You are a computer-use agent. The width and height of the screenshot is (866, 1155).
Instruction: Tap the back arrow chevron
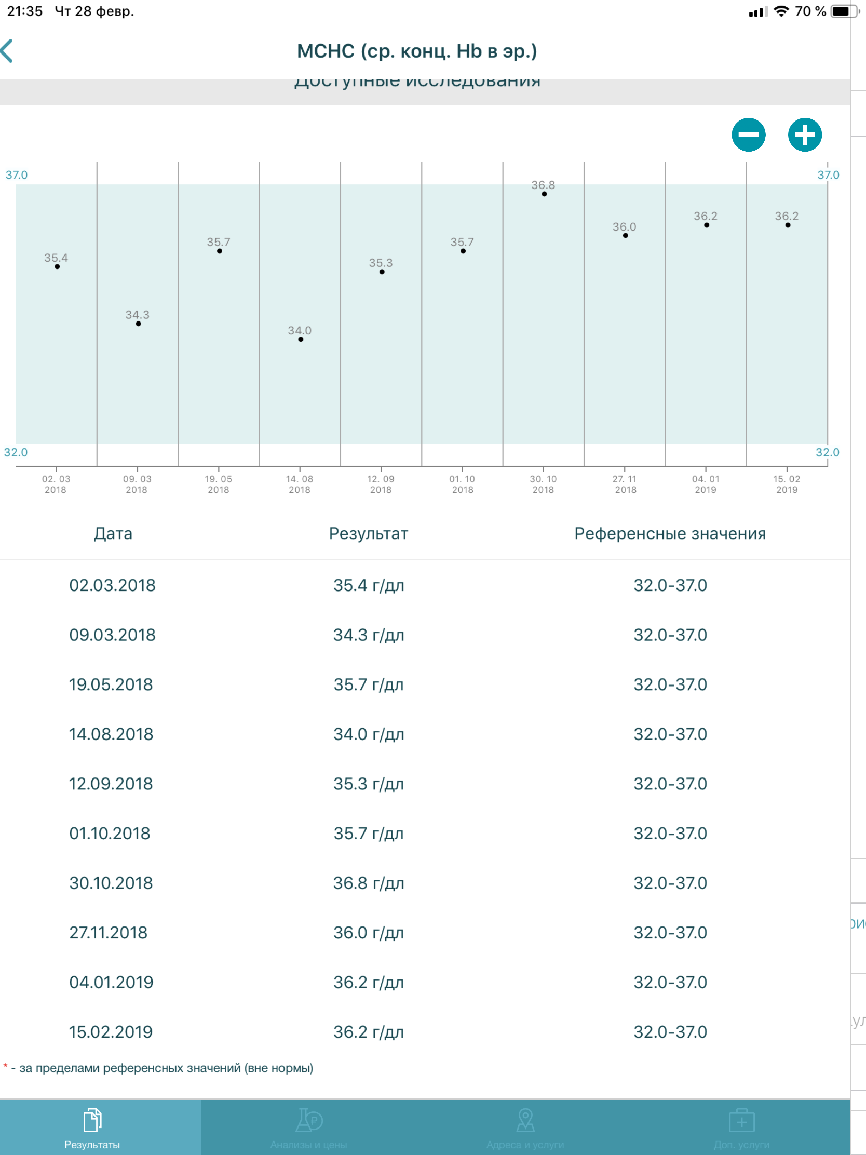pyautogui.click(x=7, y=51)
